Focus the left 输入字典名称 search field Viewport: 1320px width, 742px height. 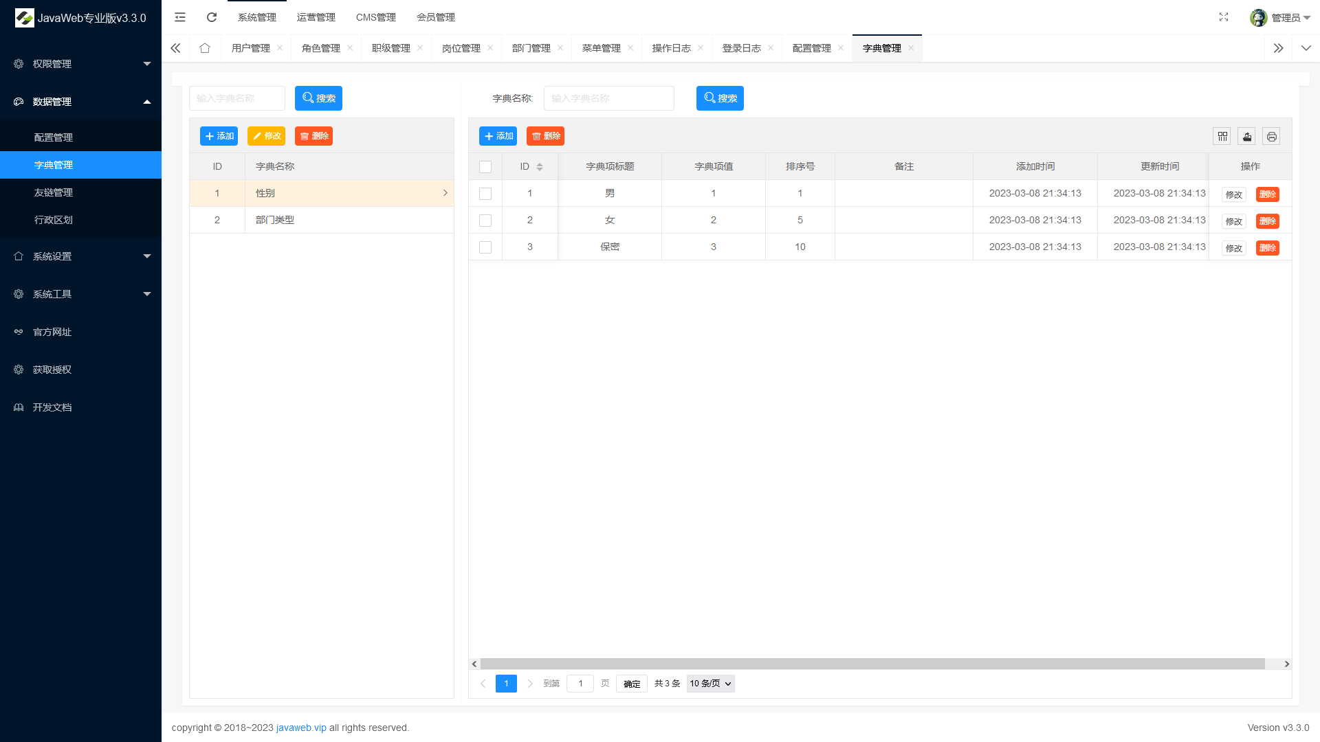click(237, 98)
